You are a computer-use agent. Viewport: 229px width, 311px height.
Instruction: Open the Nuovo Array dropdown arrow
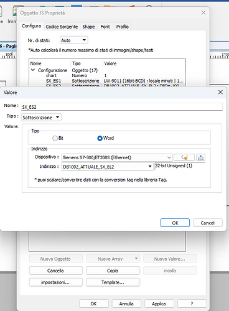(x=136, y=259)
